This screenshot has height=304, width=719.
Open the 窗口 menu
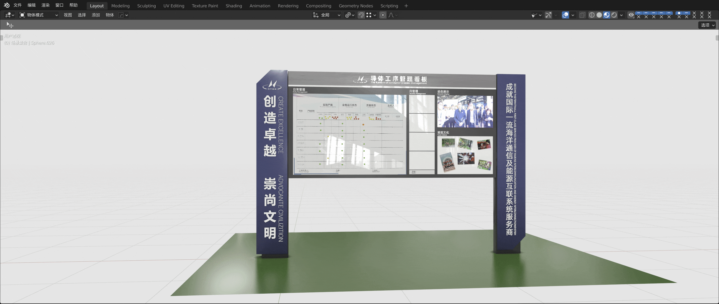click(x=59, y=5)
